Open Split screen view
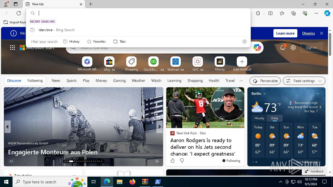Image resolution: width=333 pixels, height=187 pixels. tap(270, 13)
